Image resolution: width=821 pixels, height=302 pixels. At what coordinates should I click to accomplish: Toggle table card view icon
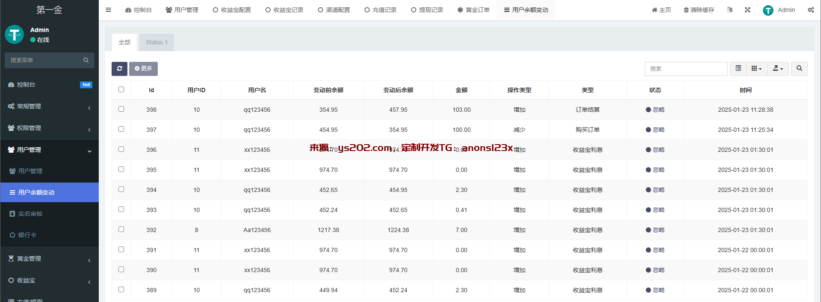(x=738, y=69)
